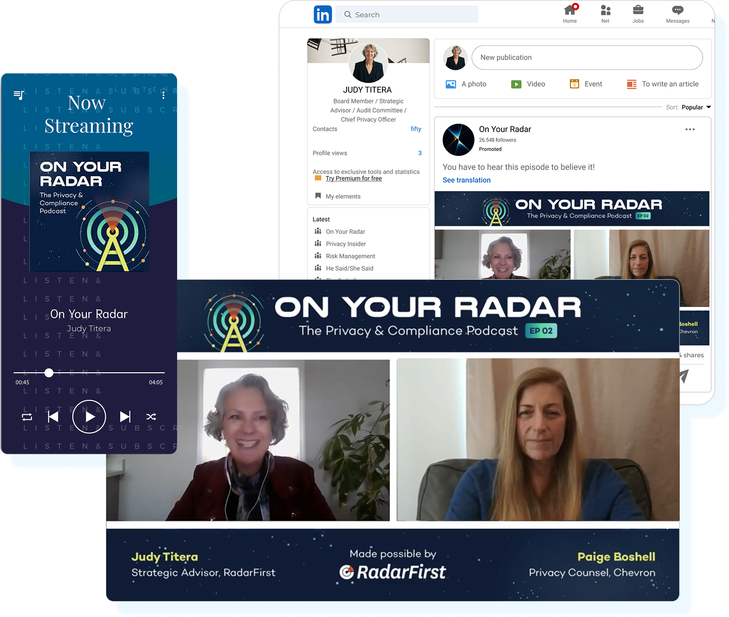Image resolution: width=729 pixels, height=617 pixels.
Task: Click the playback progress slider knob
Action: click(x=49, y=373)
